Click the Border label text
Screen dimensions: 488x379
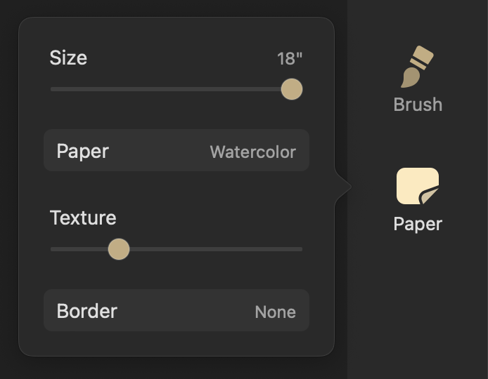click(87, 311)
